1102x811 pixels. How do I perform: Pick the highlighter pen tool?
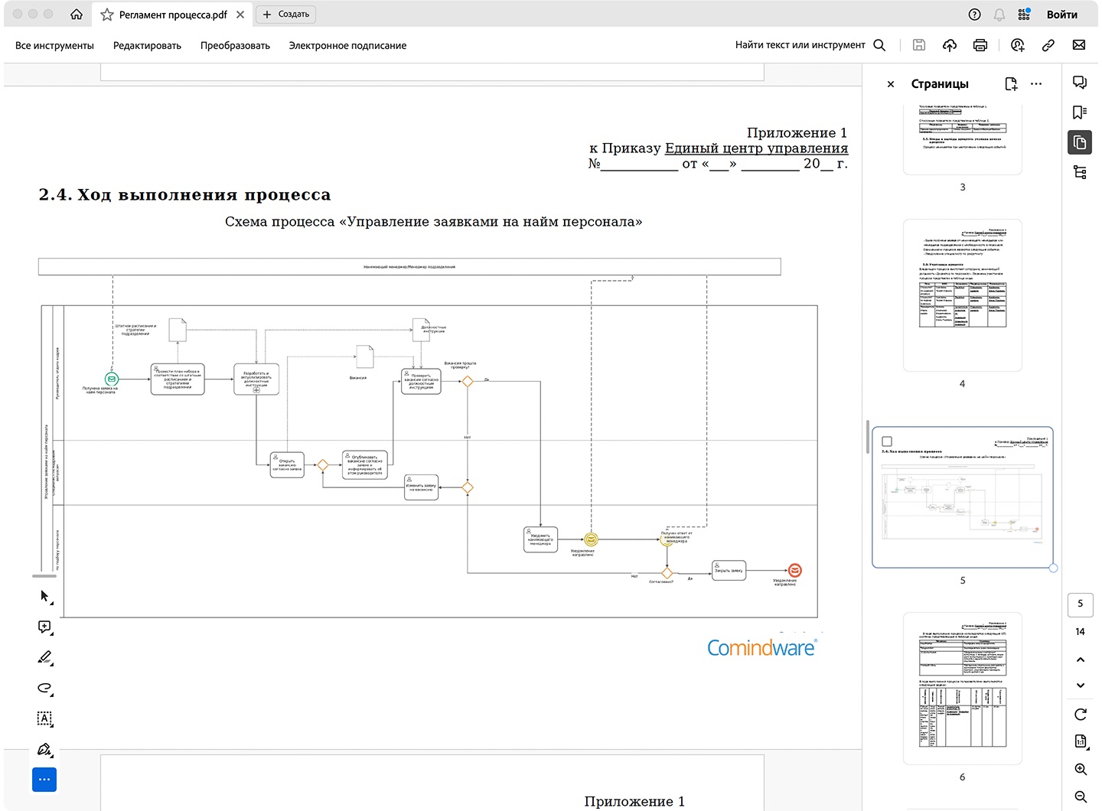tap(44, 658)
